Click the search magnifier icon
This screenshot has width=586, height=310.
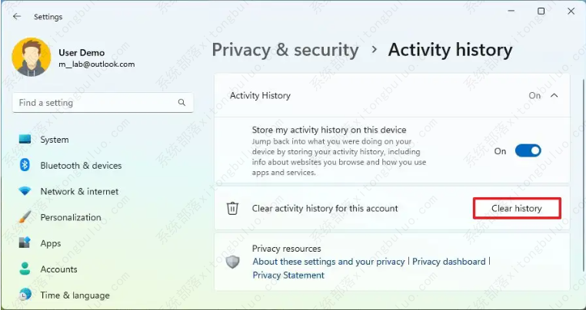coord(182,103)
